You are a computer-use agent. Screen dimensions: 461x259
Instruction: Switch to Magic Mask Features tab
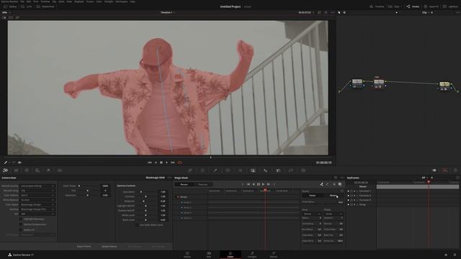click(203, 184)
